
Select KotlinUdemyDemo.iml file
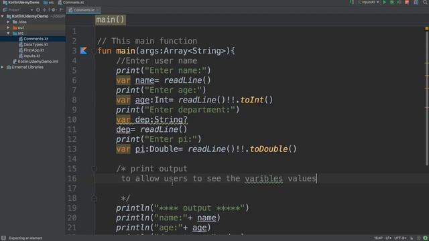pyautogui.click(x=38, y=62)
